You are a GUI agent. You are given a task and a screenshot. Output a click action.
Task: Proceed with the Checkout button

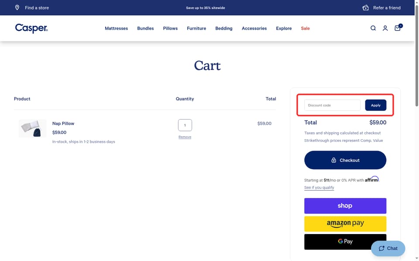click(345, 160)
